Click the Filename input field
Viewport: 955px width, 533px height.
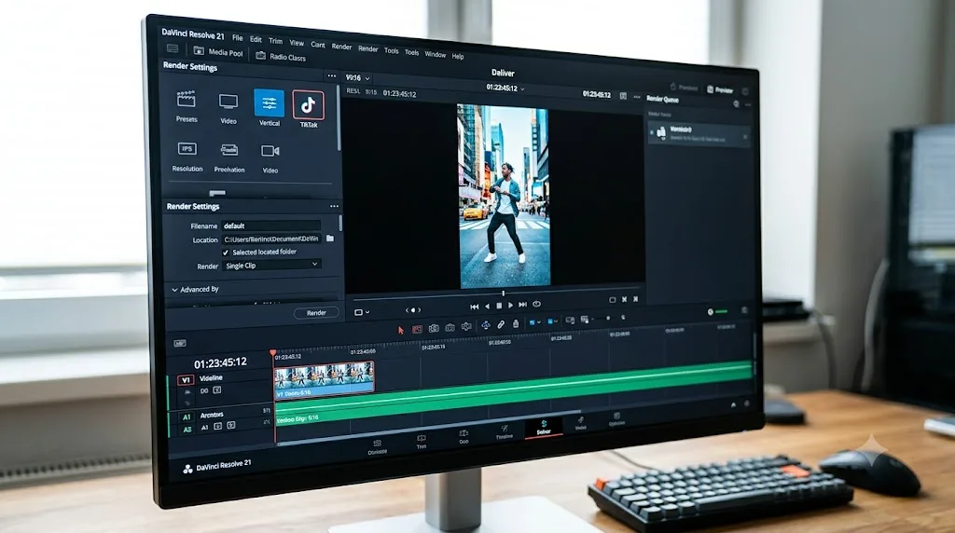pyautogui.click(x=271, y=225)
